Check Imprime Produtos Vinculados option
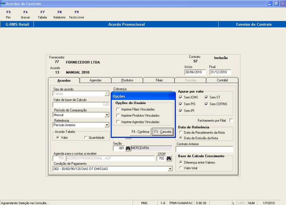 pos(119,116)
